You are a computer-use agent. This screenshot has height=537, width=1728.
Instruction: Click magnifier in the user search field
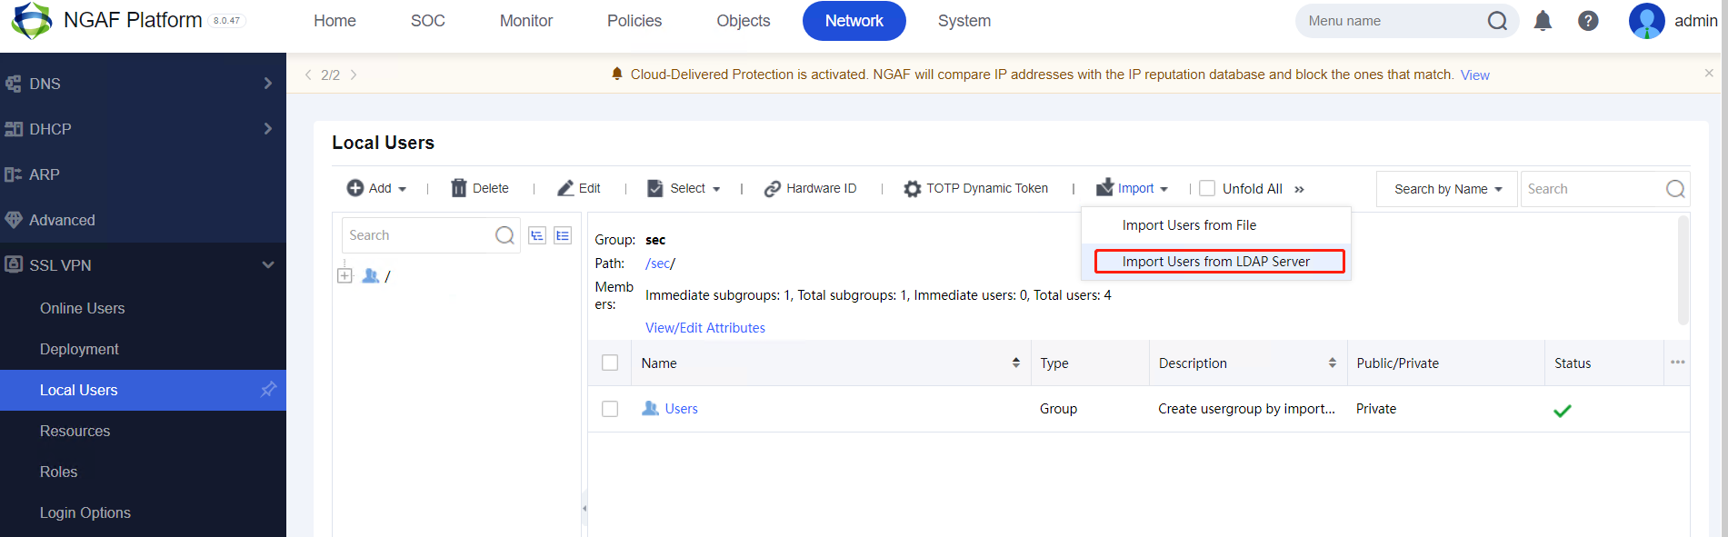pyautogui.click(x=1675, y=189)
